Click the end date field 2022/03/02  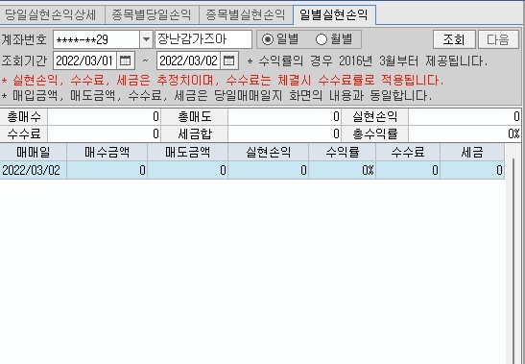pos(188,61)
